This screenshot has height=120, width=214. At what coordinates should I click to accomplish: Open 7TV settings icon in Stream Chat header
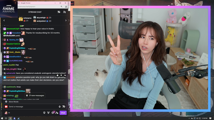(x=59, y=12)
